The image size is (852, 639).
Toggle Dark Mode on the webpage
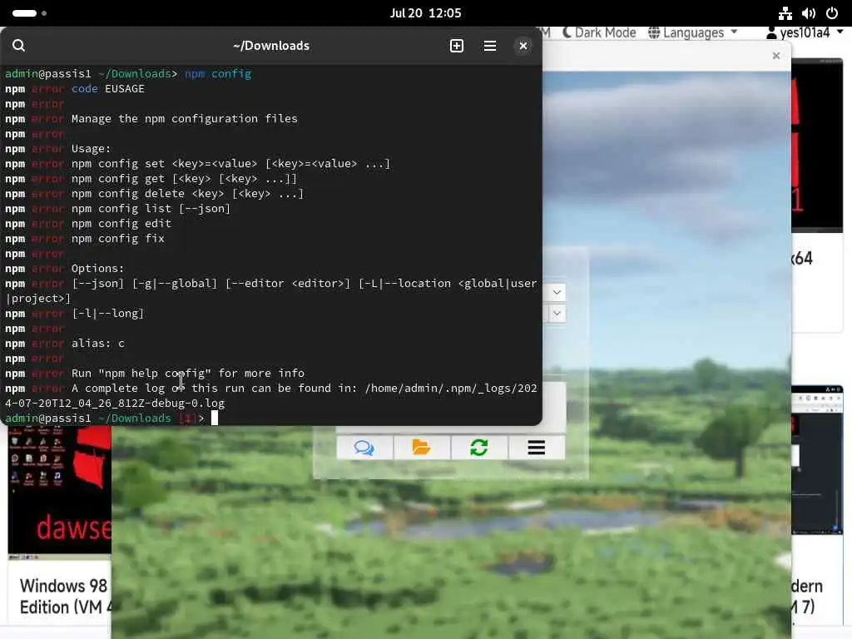[x=599, y=32]
